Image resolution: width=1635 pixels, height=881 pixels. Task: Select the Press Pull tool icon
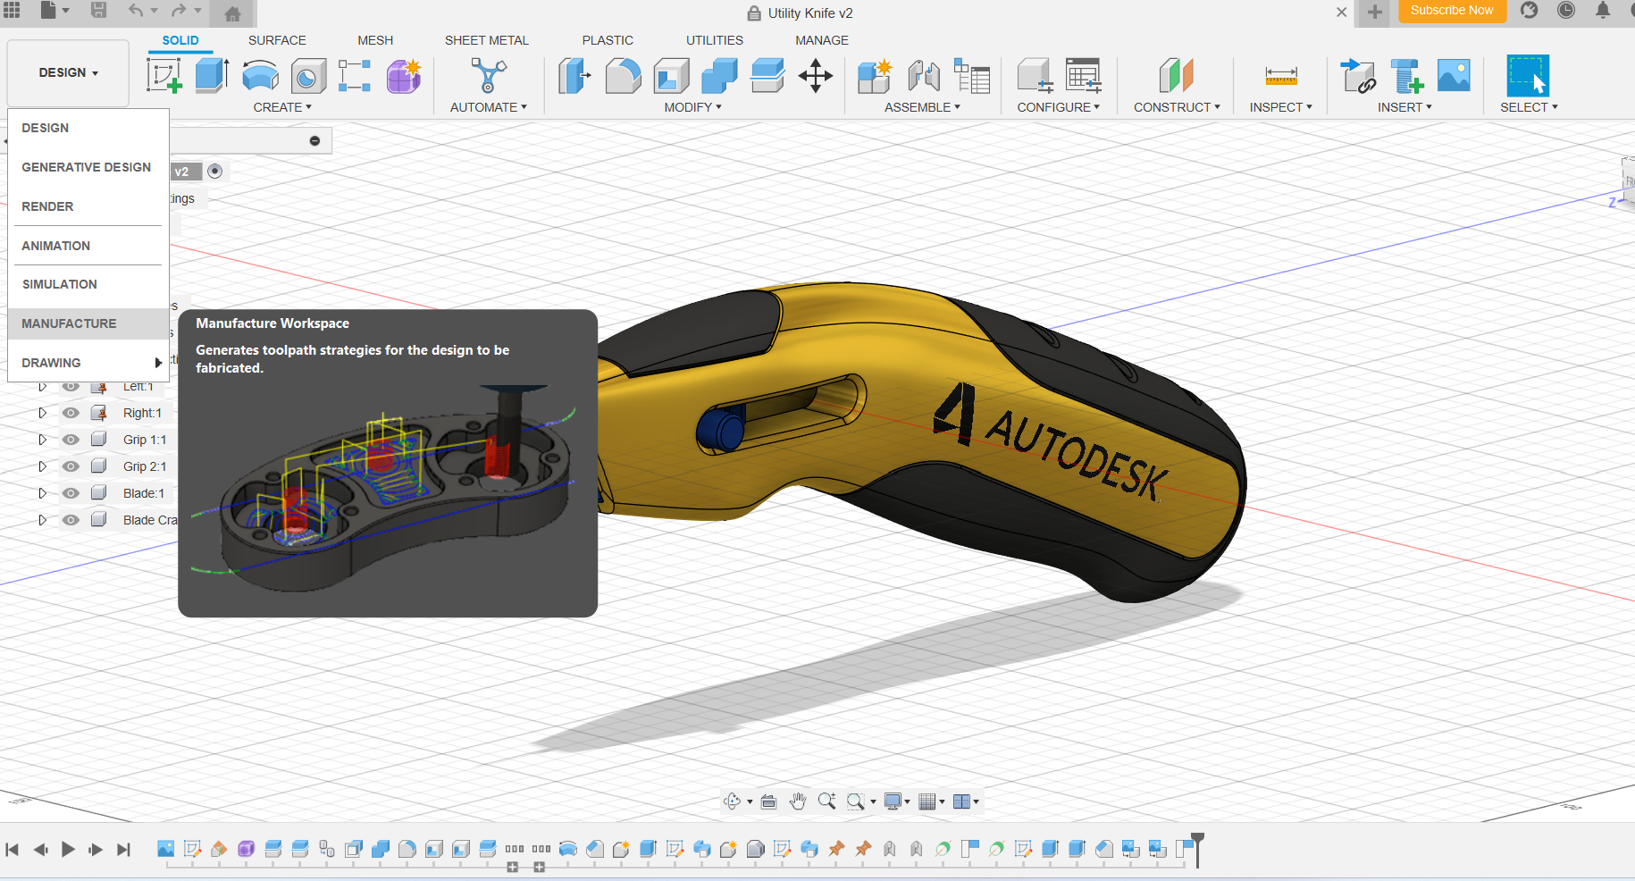point(574,76)
